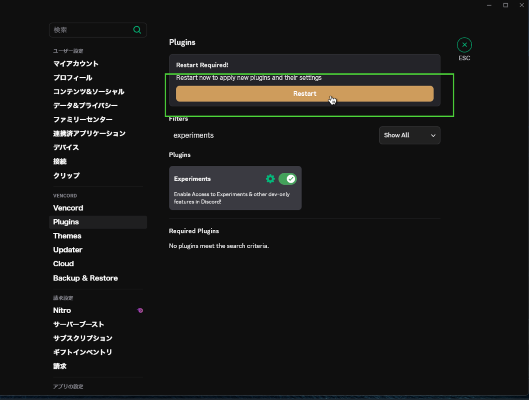Restart to apply new plugins
This screenshot has width=529, height=400.
coord(305,93)
